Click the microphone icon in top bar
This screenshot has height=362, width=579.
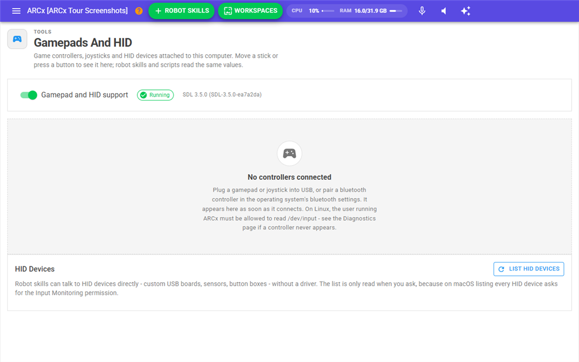[x=422, y=11]
